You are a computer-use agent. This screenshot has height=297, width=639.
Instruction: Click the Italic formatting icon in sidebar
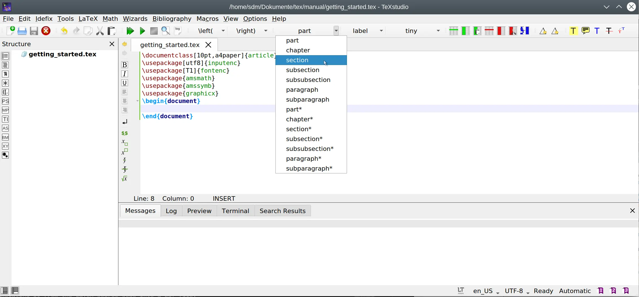pyautogui.click(x=125, y=74)
